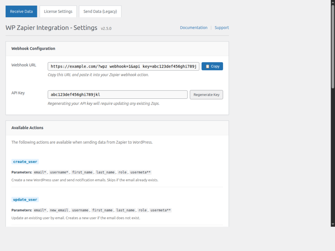Click the Available Actions heading
Screen dimensions: 335x251
click(x=27, y=128)
